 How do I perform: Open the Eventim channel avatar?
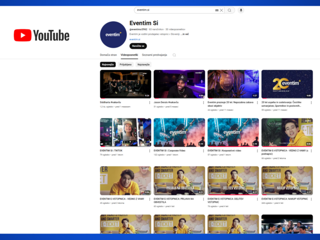[113, 35]
